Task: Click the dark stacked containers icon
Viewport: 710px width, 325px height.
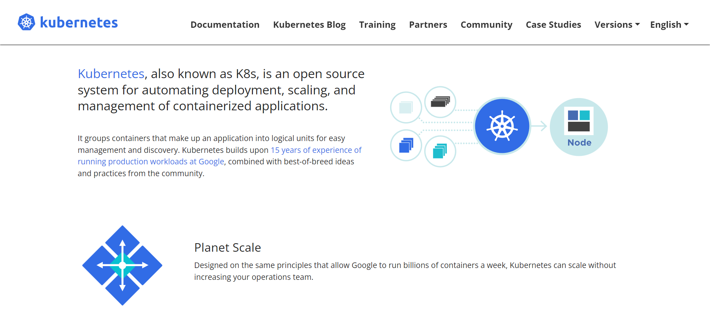Action: 440,102
